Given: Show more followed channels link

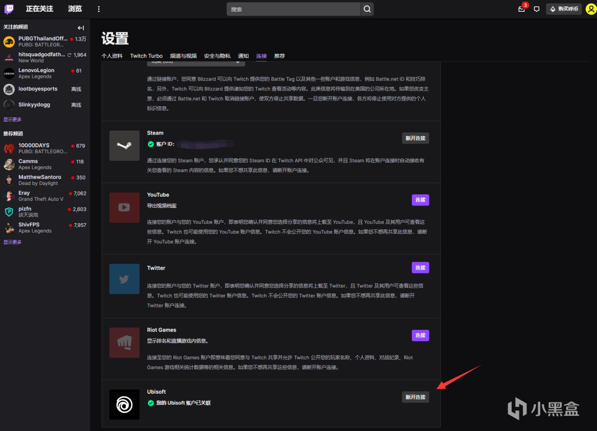Looking at the screenshot, I should tap(13, 119).
